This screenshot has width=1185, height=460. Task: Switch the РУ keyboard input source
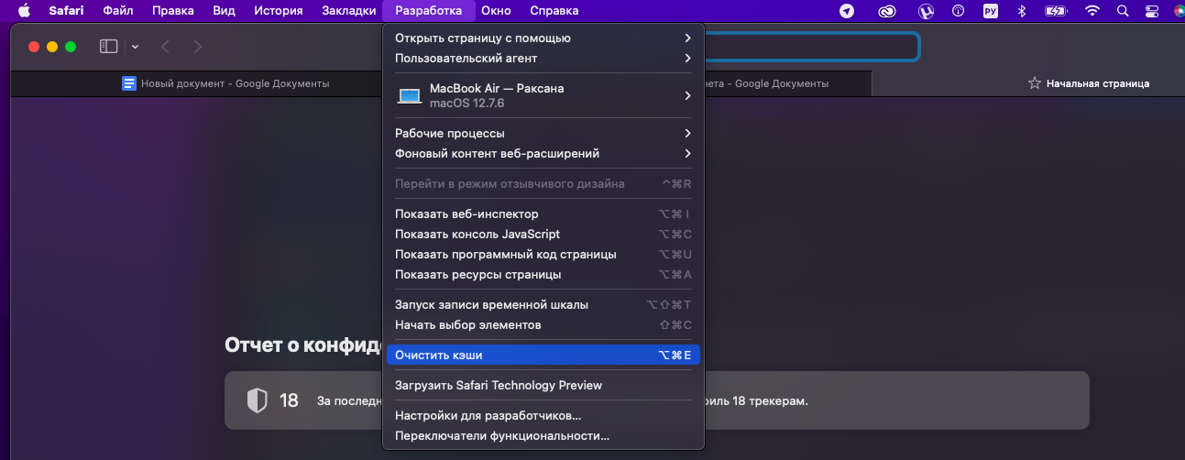pyautogui.click(x=990, y=11)
